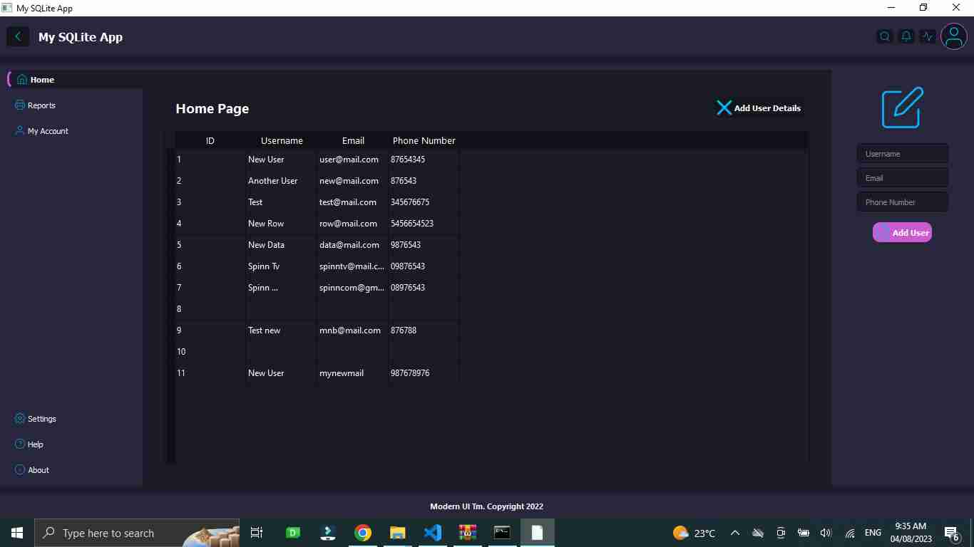Select the cell '08976543'

tap(424, 288)
